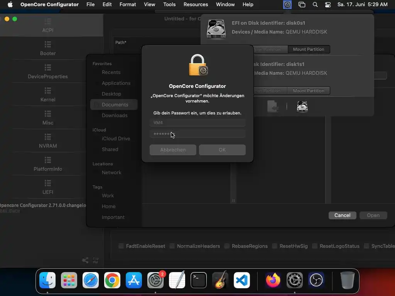
Task: Toggle NormalizeHeaders checkbox
Action: (172, 246)
